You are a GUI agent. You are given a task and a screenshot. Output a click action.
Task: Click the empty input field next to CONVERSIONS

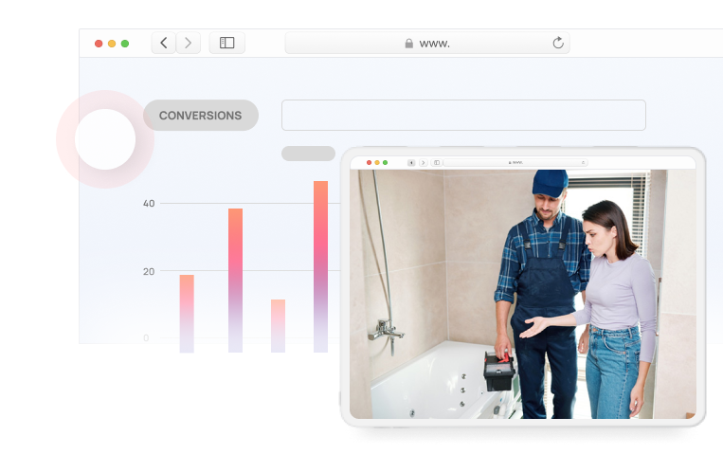click(463, 116)
